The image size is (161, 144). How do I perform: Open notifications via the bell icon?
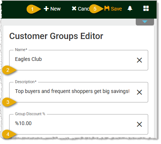coord(130,9)
